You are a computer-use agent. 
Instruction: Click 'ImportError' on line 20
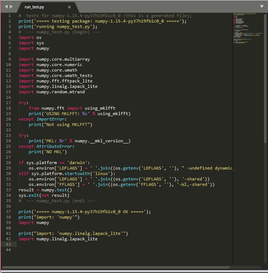[50, 119]
